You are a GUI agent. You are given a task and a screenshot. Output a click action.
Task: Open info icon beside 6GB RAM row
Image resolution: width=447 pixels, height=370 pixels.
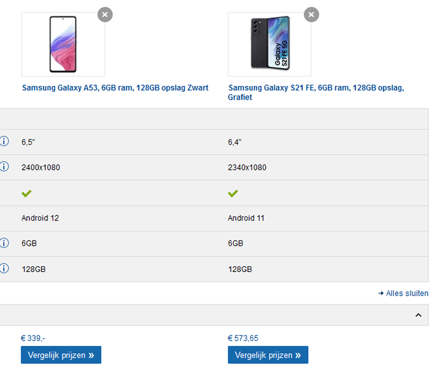[4, 243]
